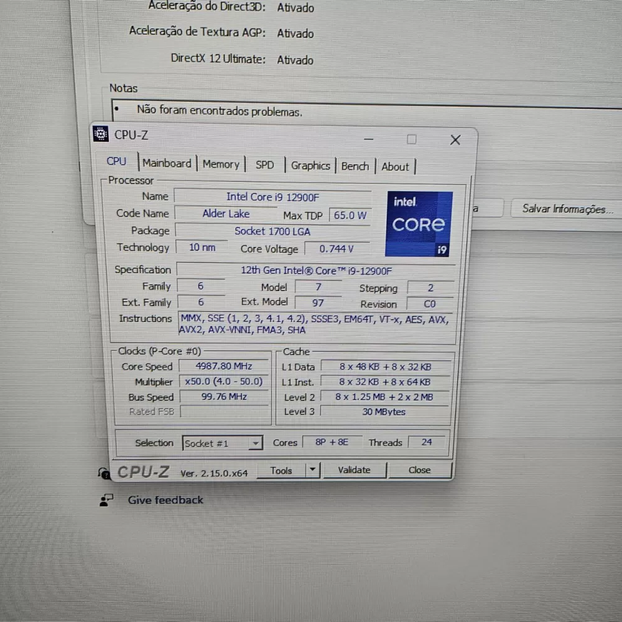Open the SPD tab
The height and width of the screenshot is (622, 622).
pyautogui.click(x=264, y=165)
